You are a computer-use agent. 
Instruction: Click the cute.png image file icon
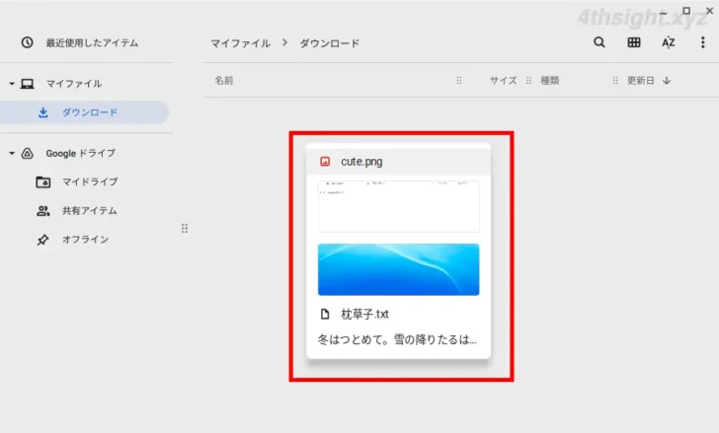(325, 161)
